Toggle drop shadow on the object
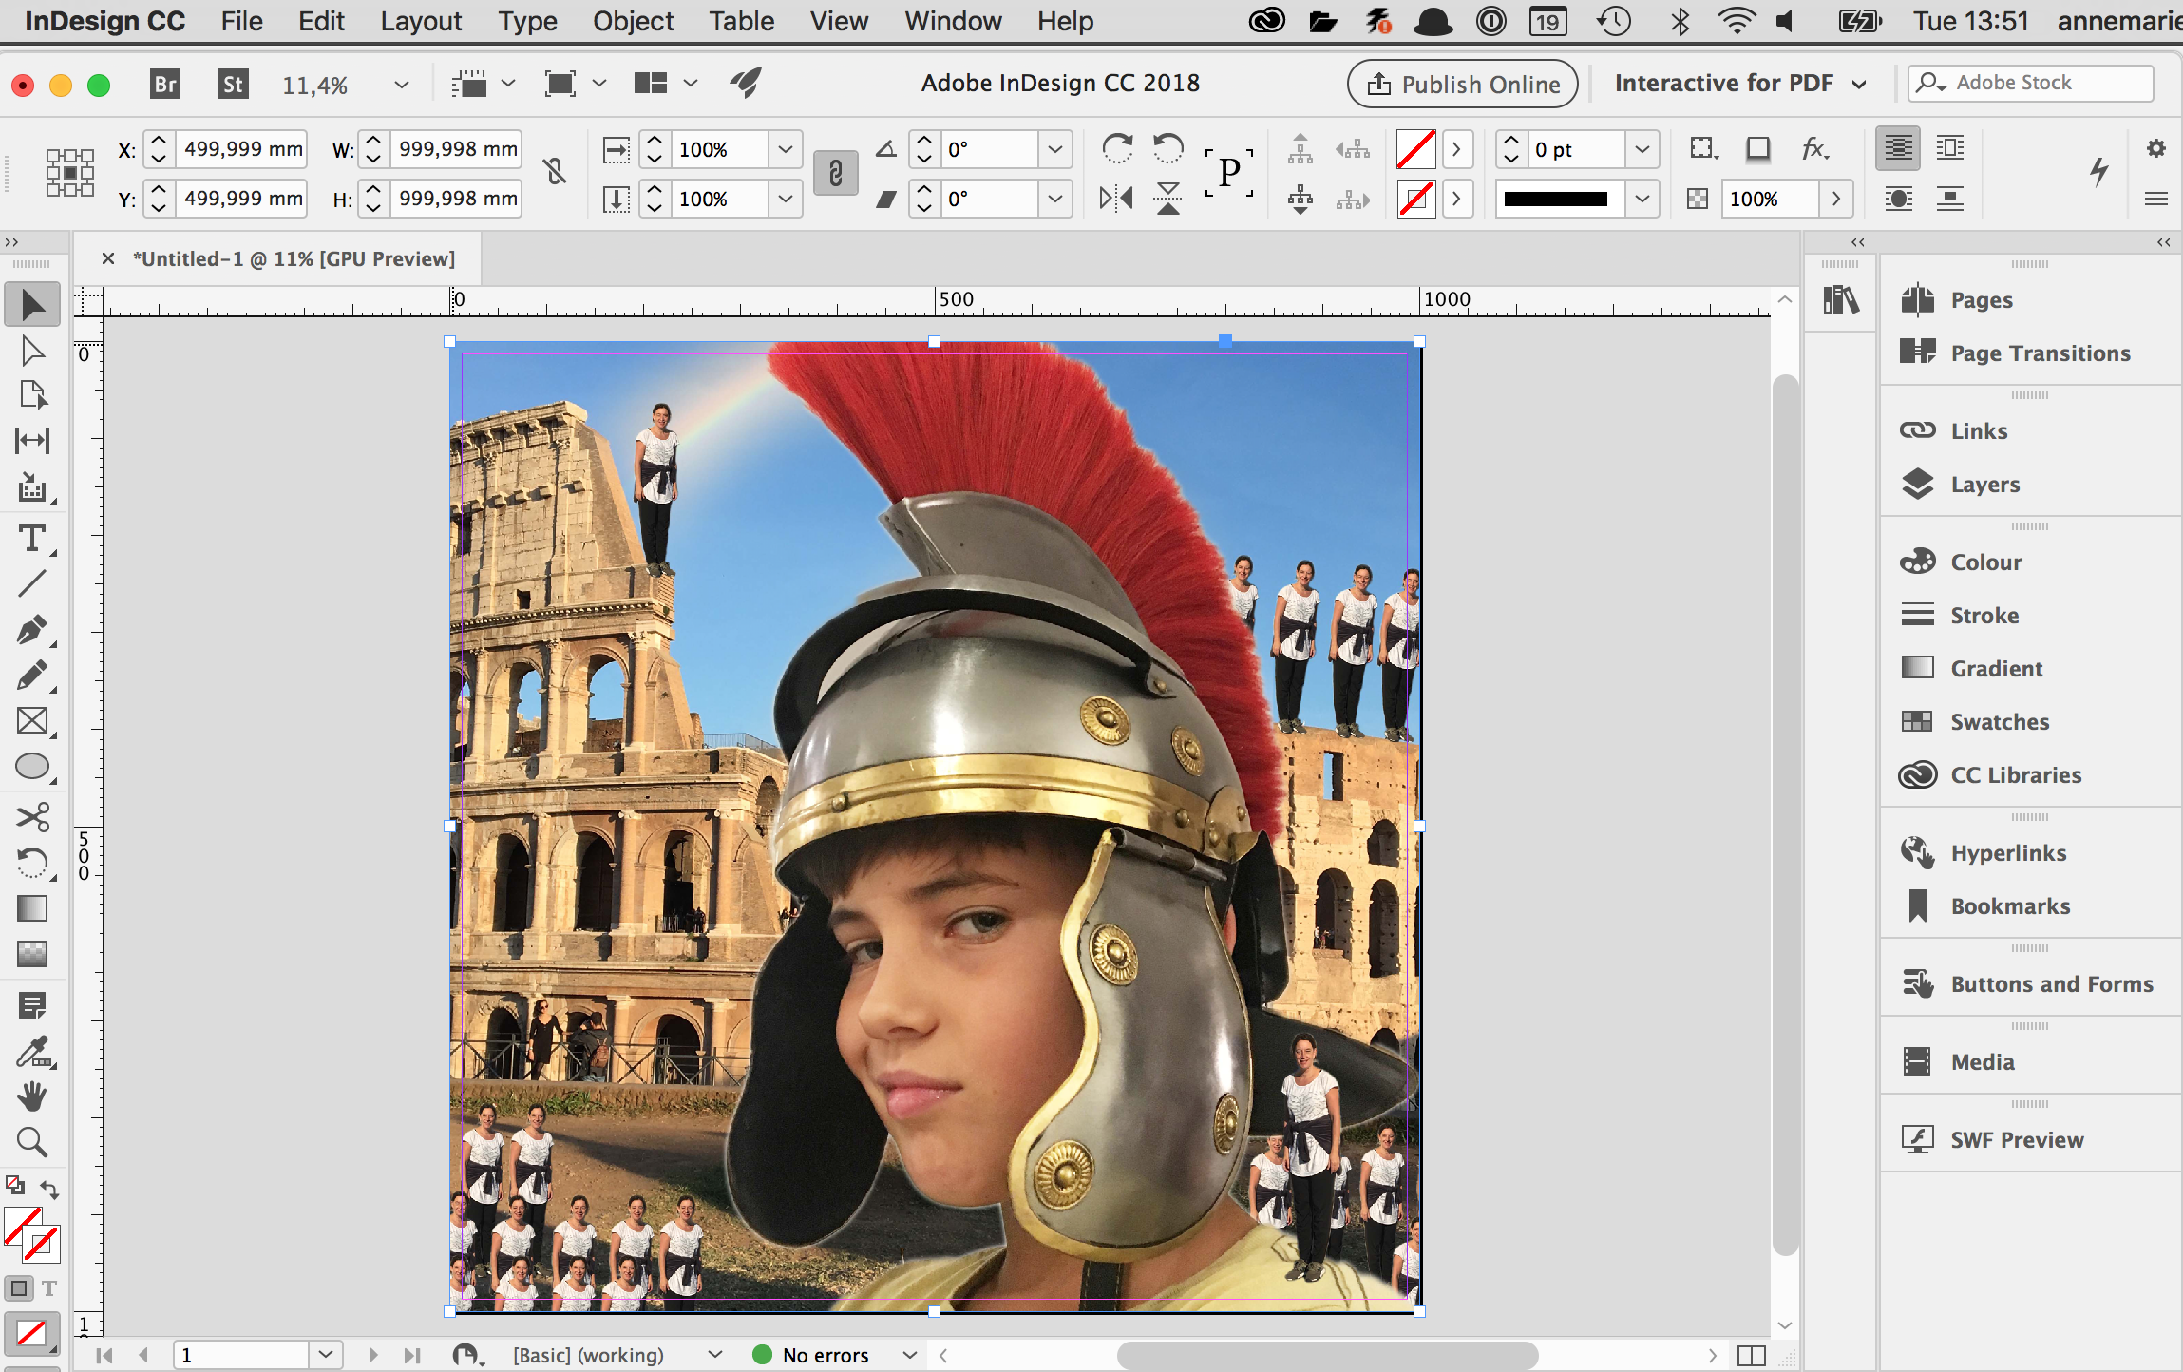 (x=1758, y=148)
